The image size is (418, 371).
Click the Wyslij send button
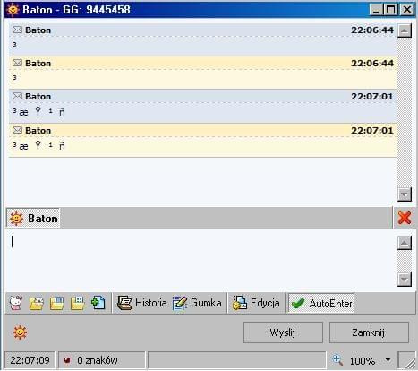point(283,332)
